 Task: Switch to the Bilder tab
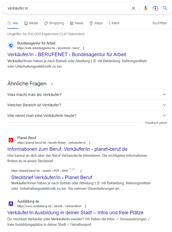(x=31, y=23)
